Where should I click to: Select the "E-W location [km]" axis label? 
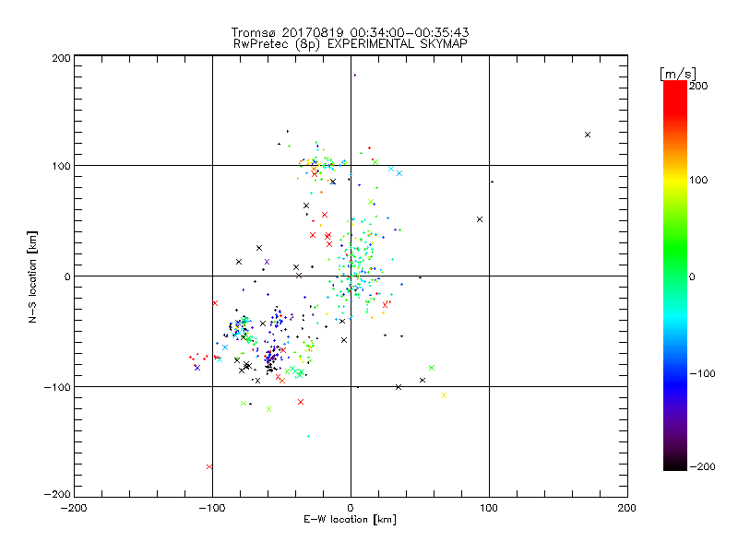click(350, 520)
